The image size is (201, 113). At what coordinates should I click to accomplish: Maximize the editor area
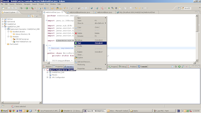[x=198, y=12]
